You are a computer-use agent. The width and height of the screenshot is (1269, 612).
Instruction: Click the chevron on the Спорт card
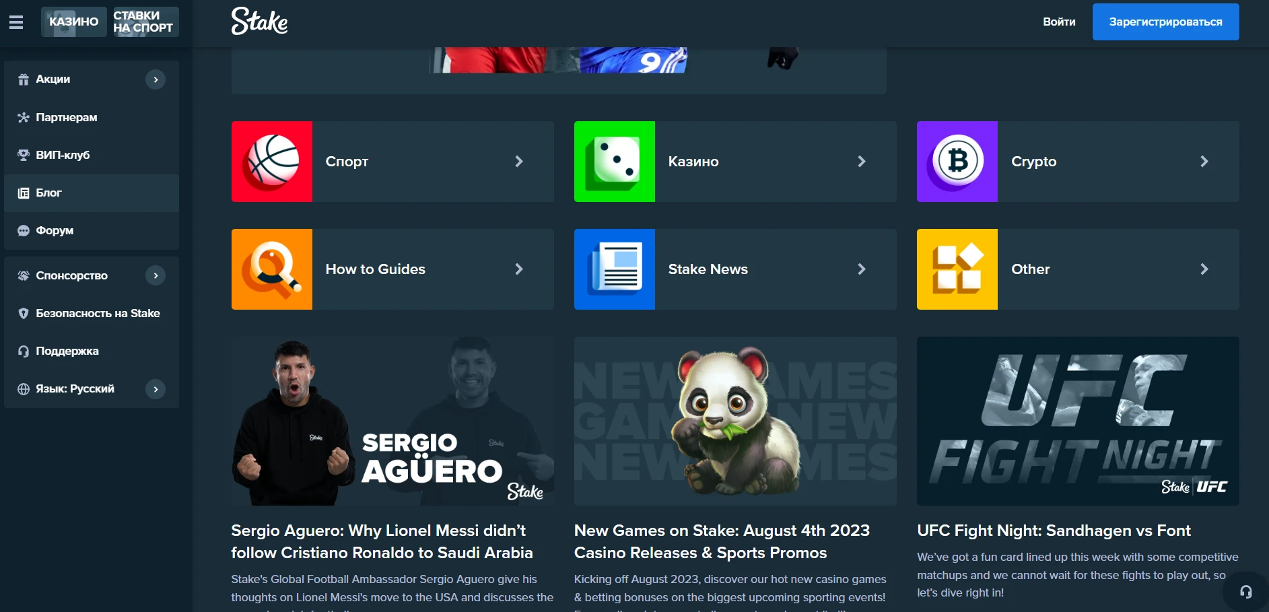coord(519,162)
